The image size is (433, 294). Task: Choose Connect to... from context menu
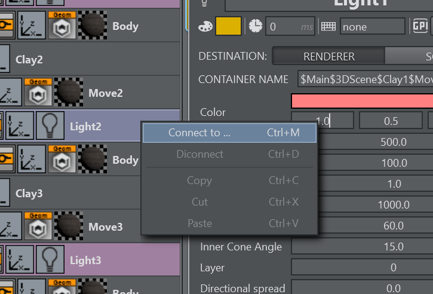[x=230, y=133]
